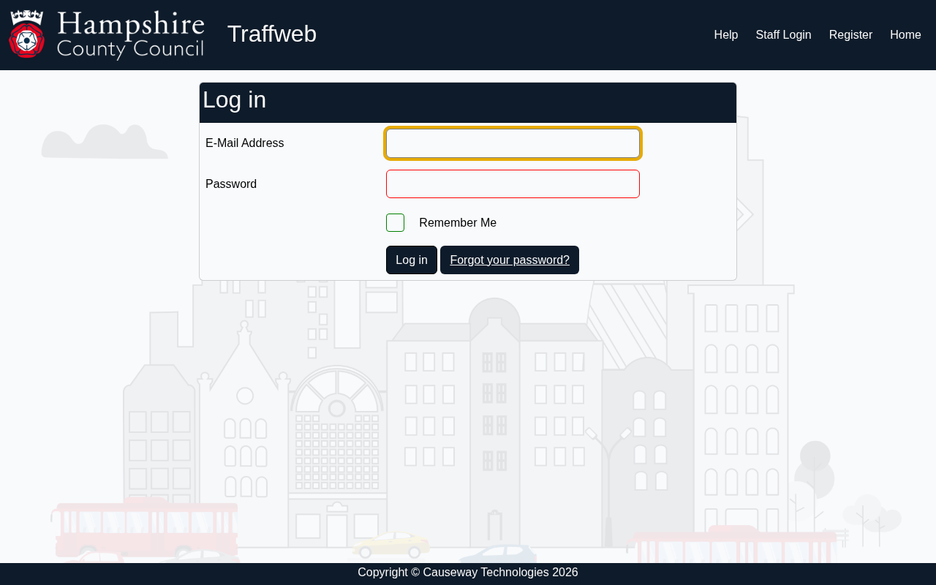The width and height of the screenshot is (936, 585).
Task: Click the Log in panel heading
Action: click(x=235, y=100)
